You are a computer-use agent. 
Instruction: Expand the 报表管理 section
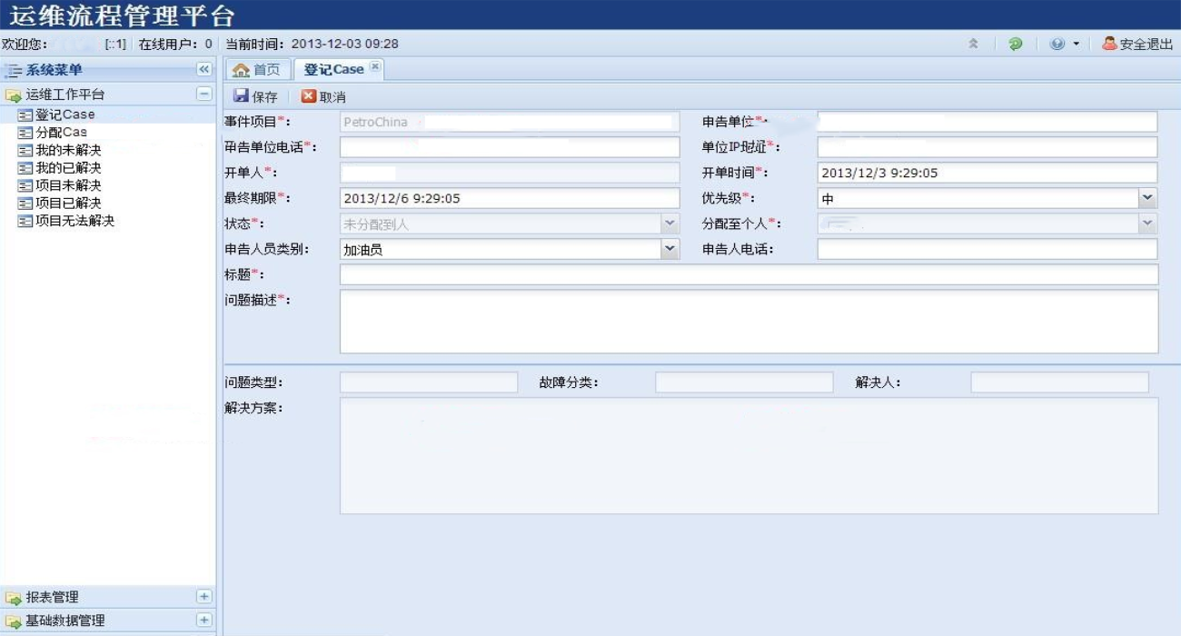[x=204, y=597]
